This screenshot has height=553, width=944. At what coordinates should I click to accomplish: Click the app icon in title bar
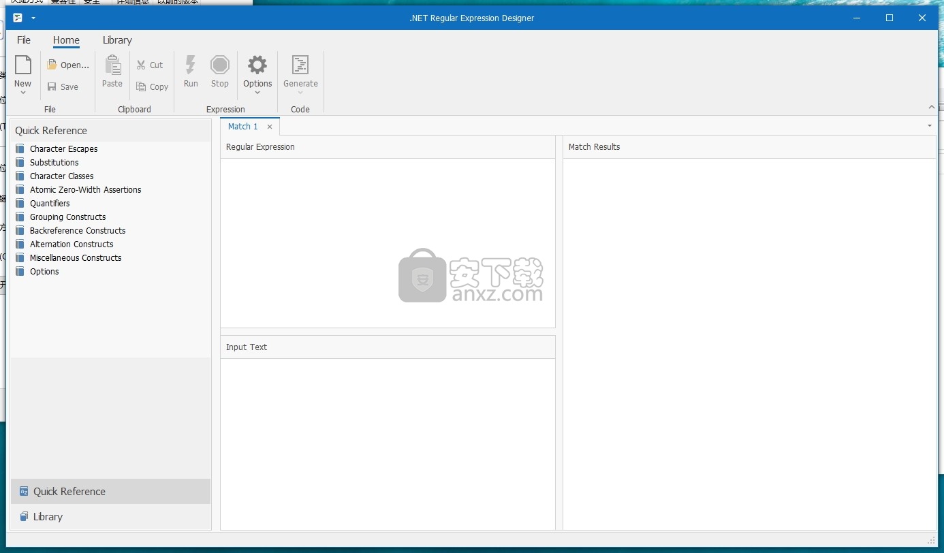18,18
